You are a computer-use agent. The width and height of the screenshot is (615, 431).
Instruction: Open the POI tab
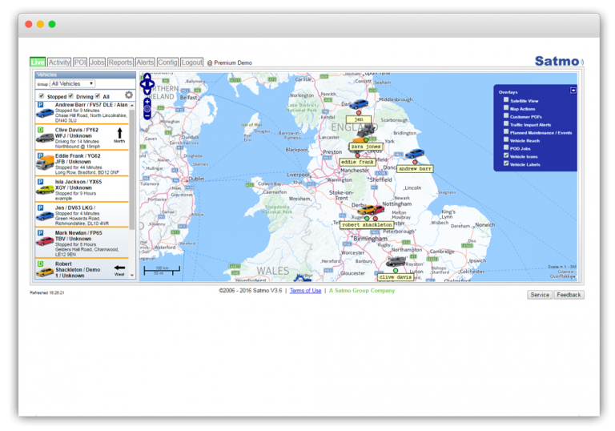[80, 62]
